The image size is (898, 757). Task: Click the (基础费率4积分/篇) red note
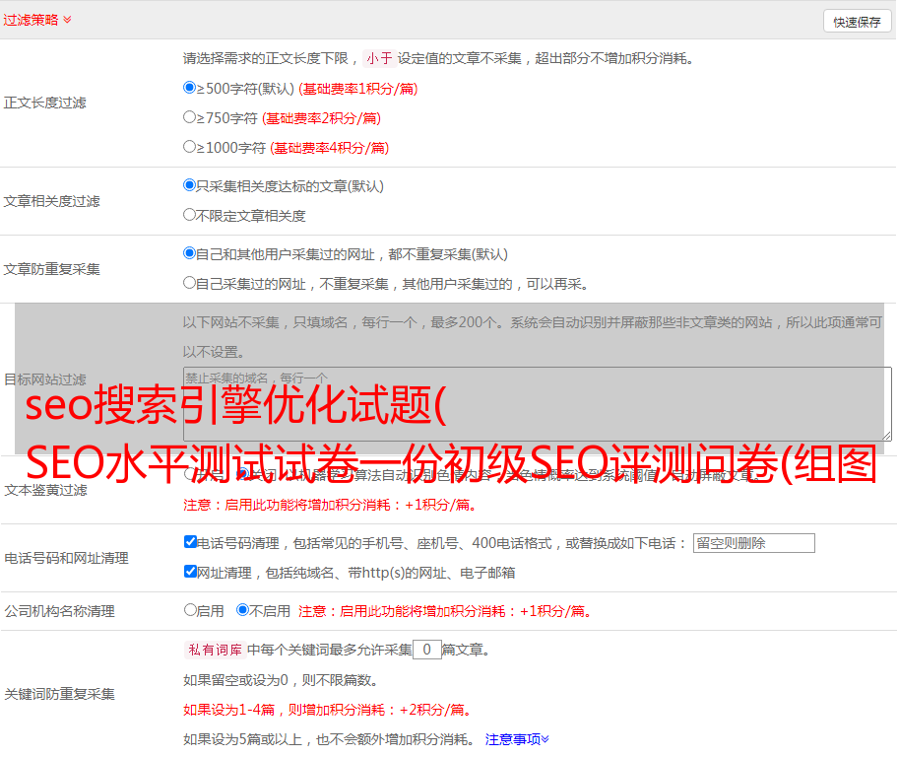329,148
